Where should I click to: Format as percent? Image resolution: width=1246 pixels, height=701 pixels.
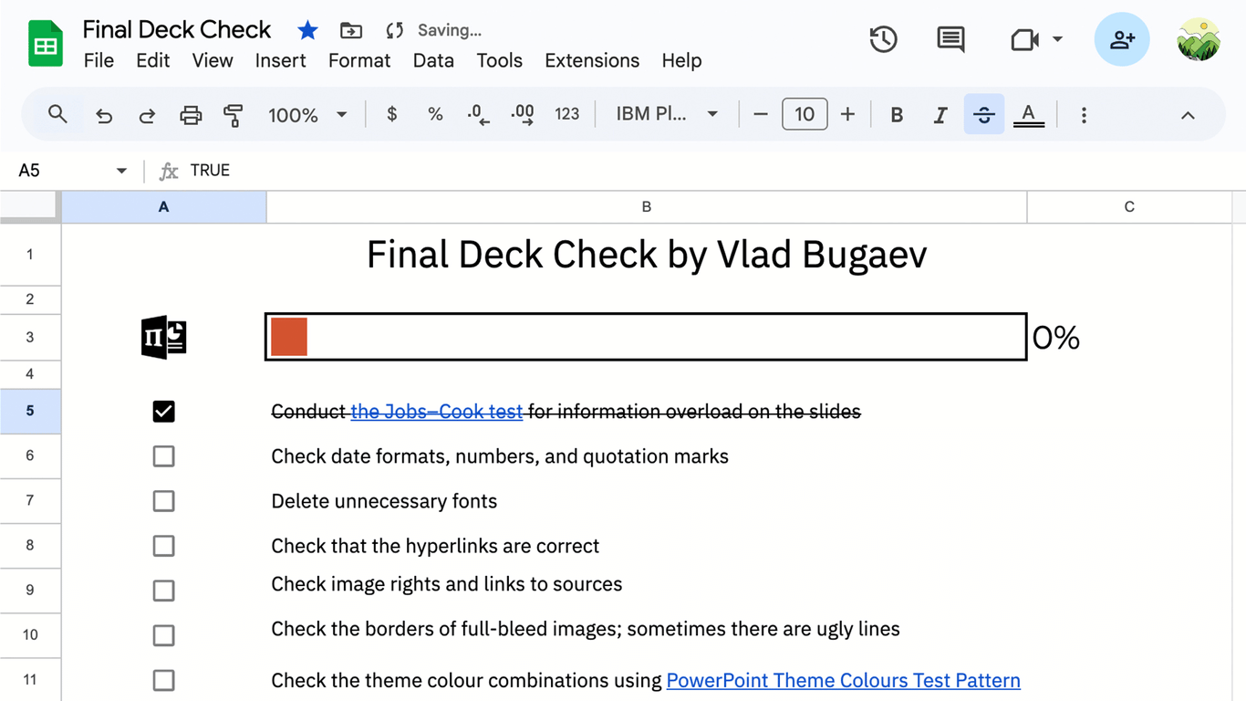tap(435, 114)
